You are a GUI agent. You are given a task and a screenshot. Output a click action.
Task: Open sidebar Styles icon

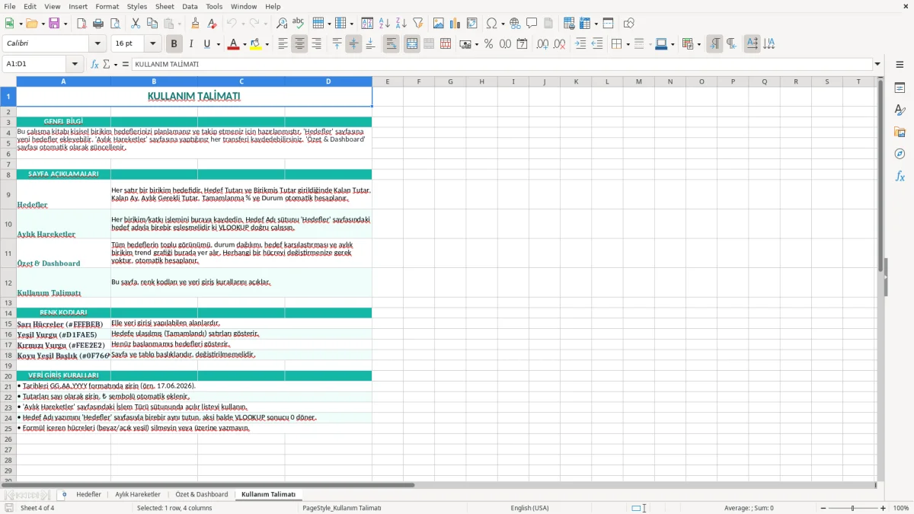[900, 110]
